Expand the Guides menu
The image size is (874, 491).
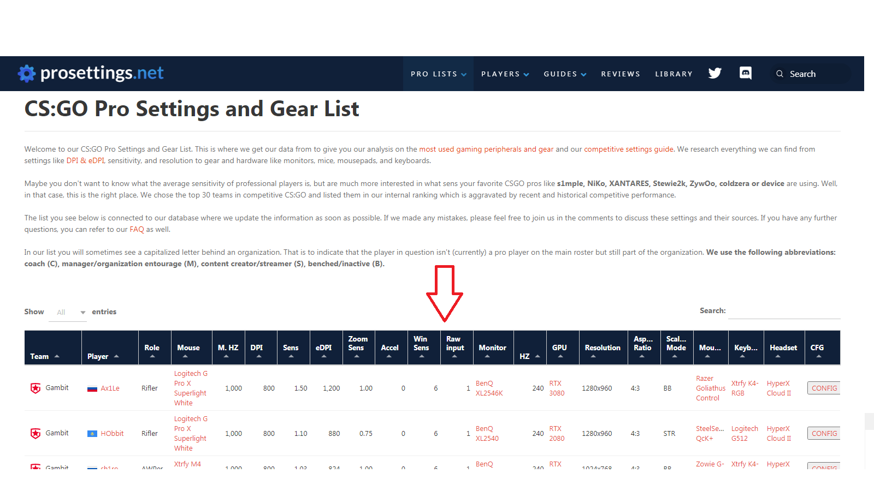565,74
